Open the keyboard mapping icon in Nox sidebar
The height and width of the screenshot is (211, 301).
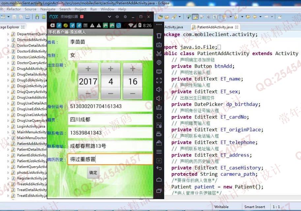coord(159,45)
